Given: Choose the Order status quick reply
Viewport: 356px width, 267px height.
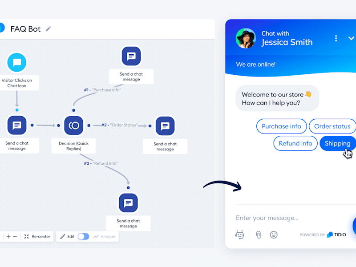Looking at the screenshot, I should (x=332, y=126).
